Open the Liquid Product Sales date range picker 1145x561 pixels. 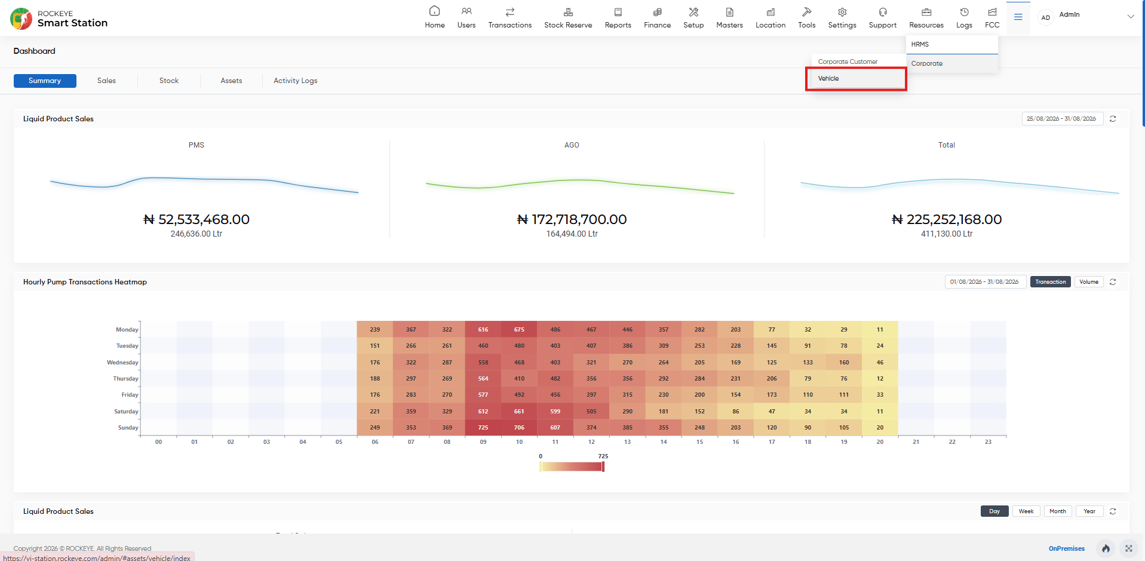pos(1063,119)
